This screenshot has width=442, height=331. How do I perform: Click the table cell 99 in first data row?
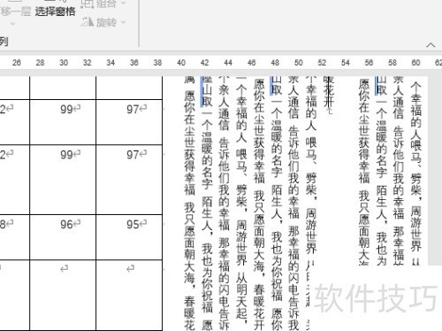coord(63,122)
